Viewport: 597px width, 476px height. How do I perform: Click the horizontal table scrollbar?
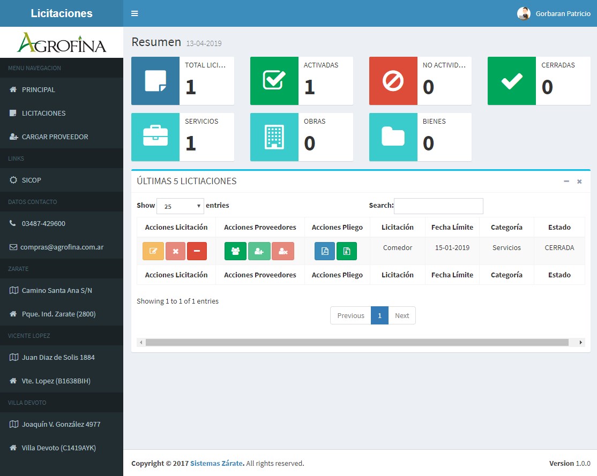[356, 342]
